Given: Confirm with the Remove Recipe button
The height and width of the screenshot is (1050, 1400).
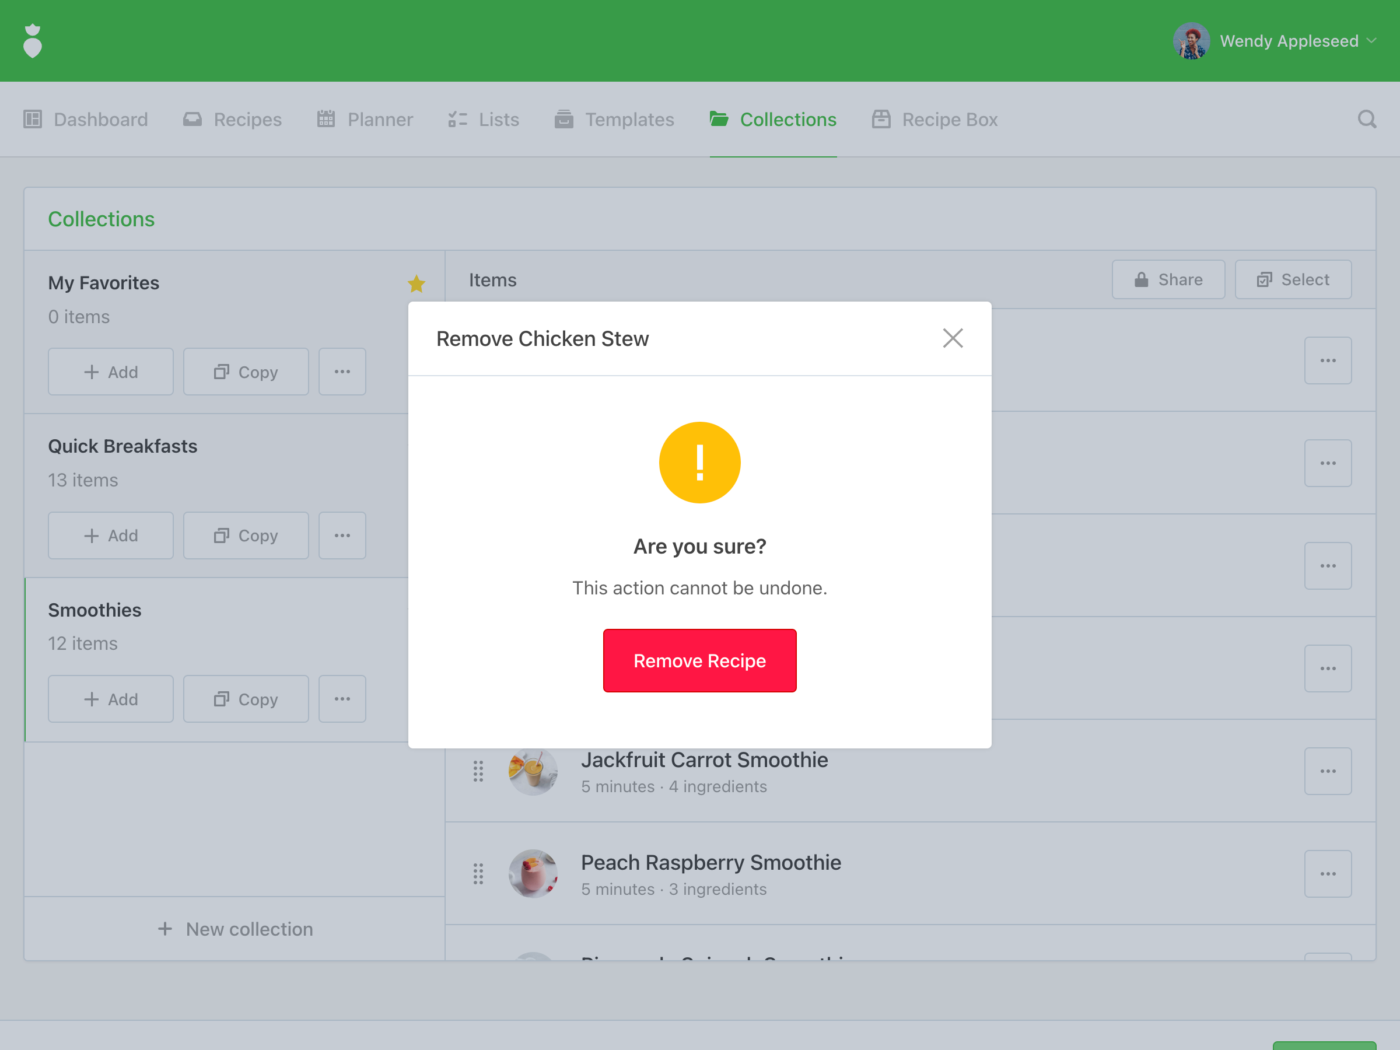Looking at the screenshot, I should (x=699, y=660).
